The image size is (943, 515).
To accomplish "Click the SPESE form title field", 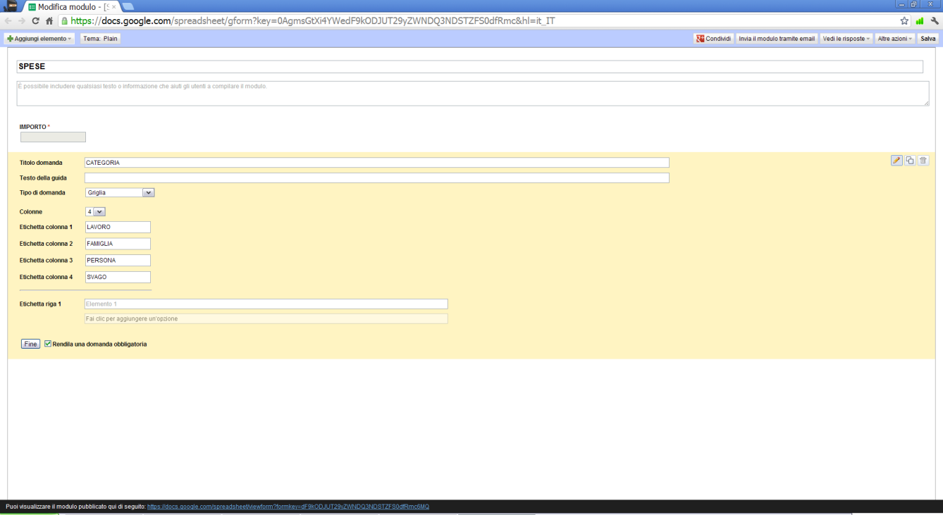I will [x=469, y=67].
